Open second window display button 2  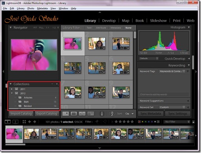tap(15, 122)
